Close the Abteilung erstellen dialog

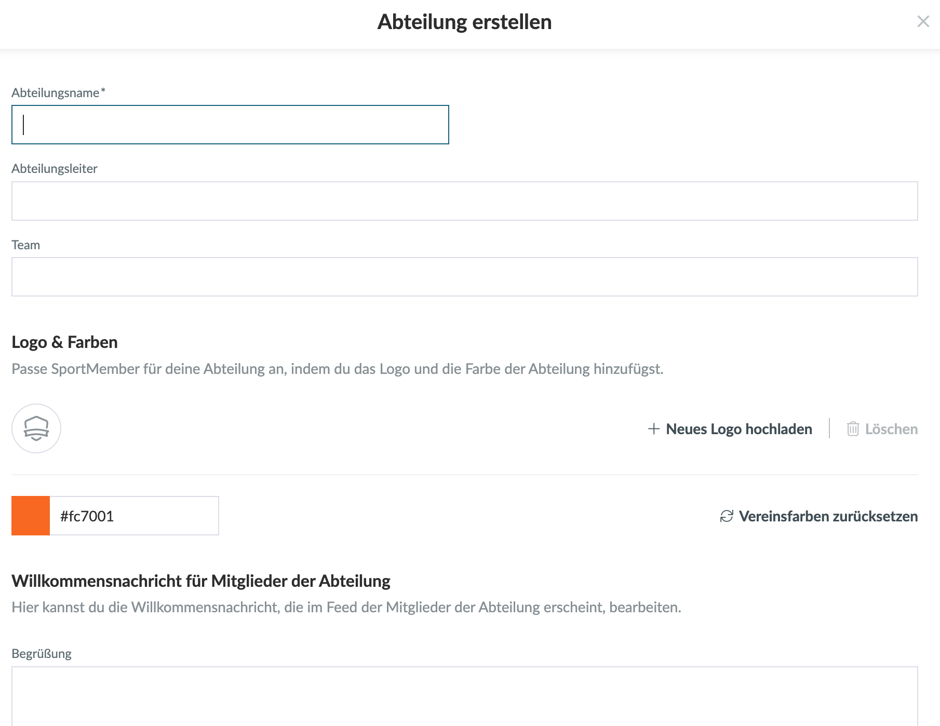[x=923, y=21]
